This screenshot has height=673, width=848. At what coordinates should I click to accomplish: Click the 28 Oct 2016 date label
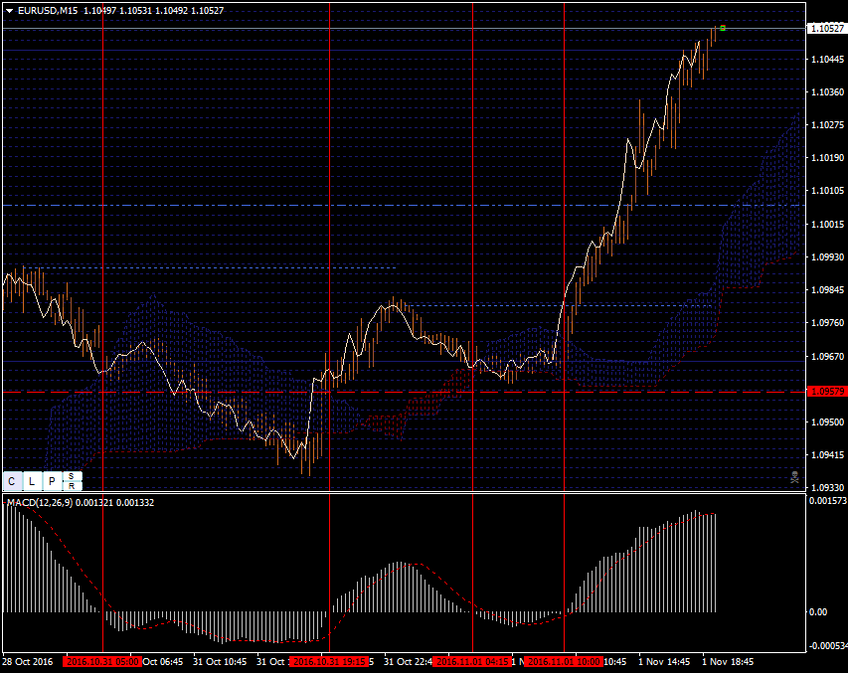(28, 661)
